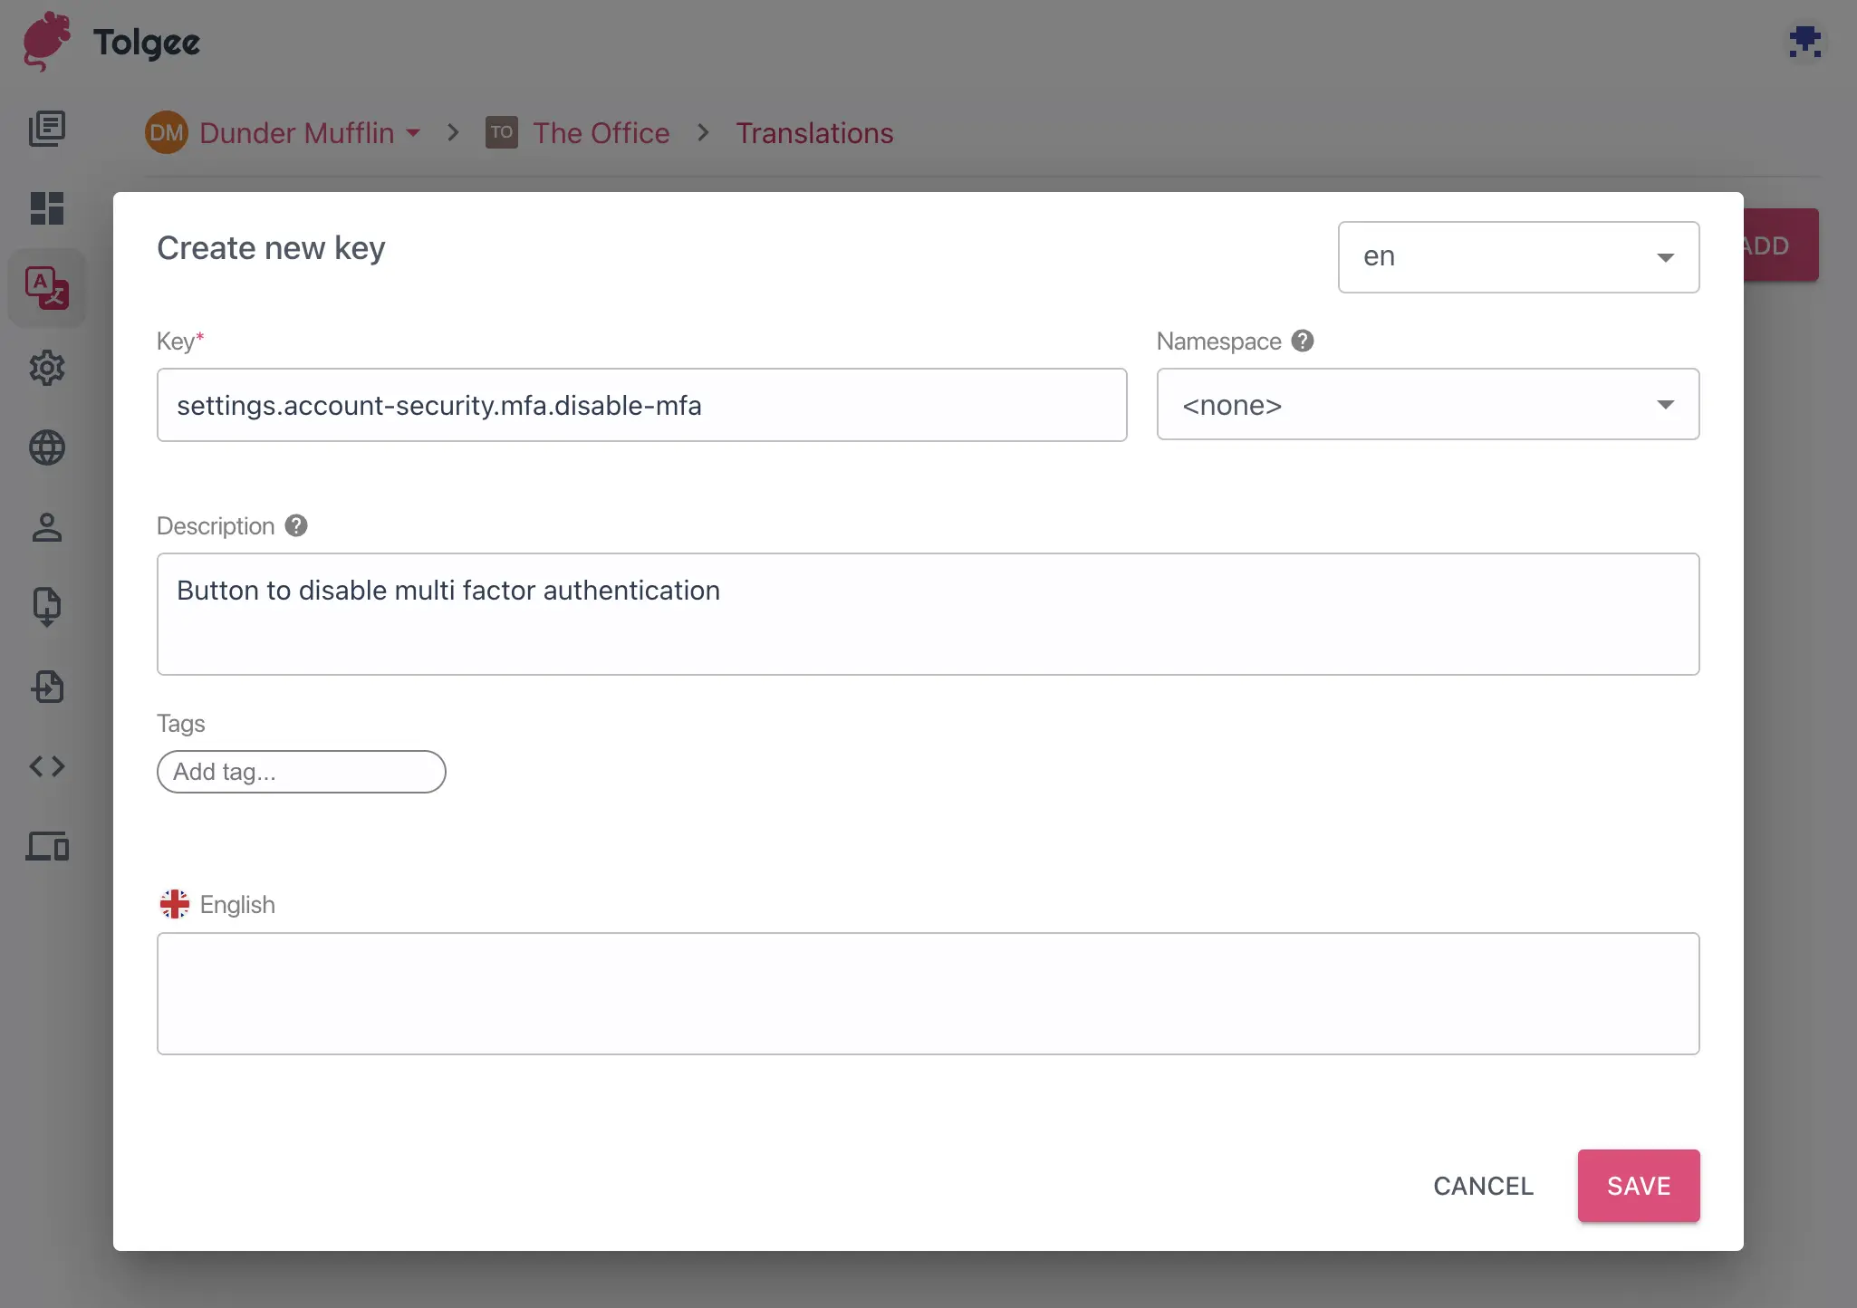This screenshot has height=1308, width=1857.
Task: Select the Import icon in the sidebar
Action: [x=46, y=687]
